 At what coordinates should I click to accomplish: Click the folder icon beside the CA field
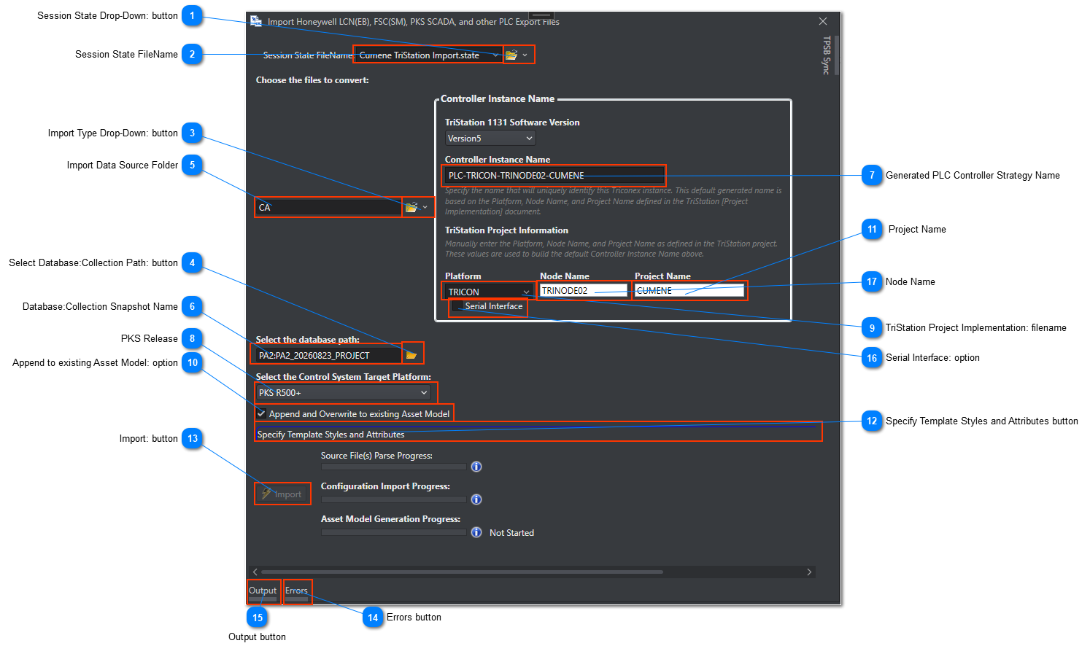411,208
